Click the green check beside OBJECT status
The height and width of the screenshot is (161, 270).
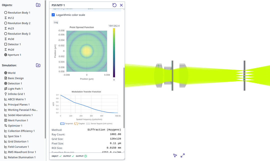tap(60, 156)
